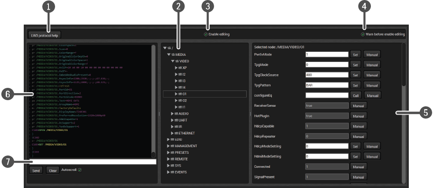Click Set for HdcpModeSetting
The image size is (433, 188).
click(x=355, y=146)
